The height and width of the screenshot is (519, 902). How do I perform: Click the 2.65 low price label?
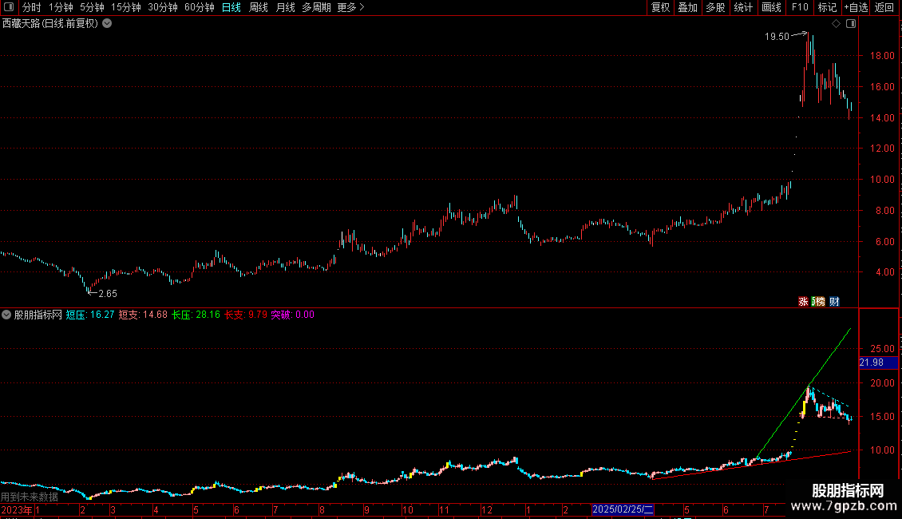108,294
